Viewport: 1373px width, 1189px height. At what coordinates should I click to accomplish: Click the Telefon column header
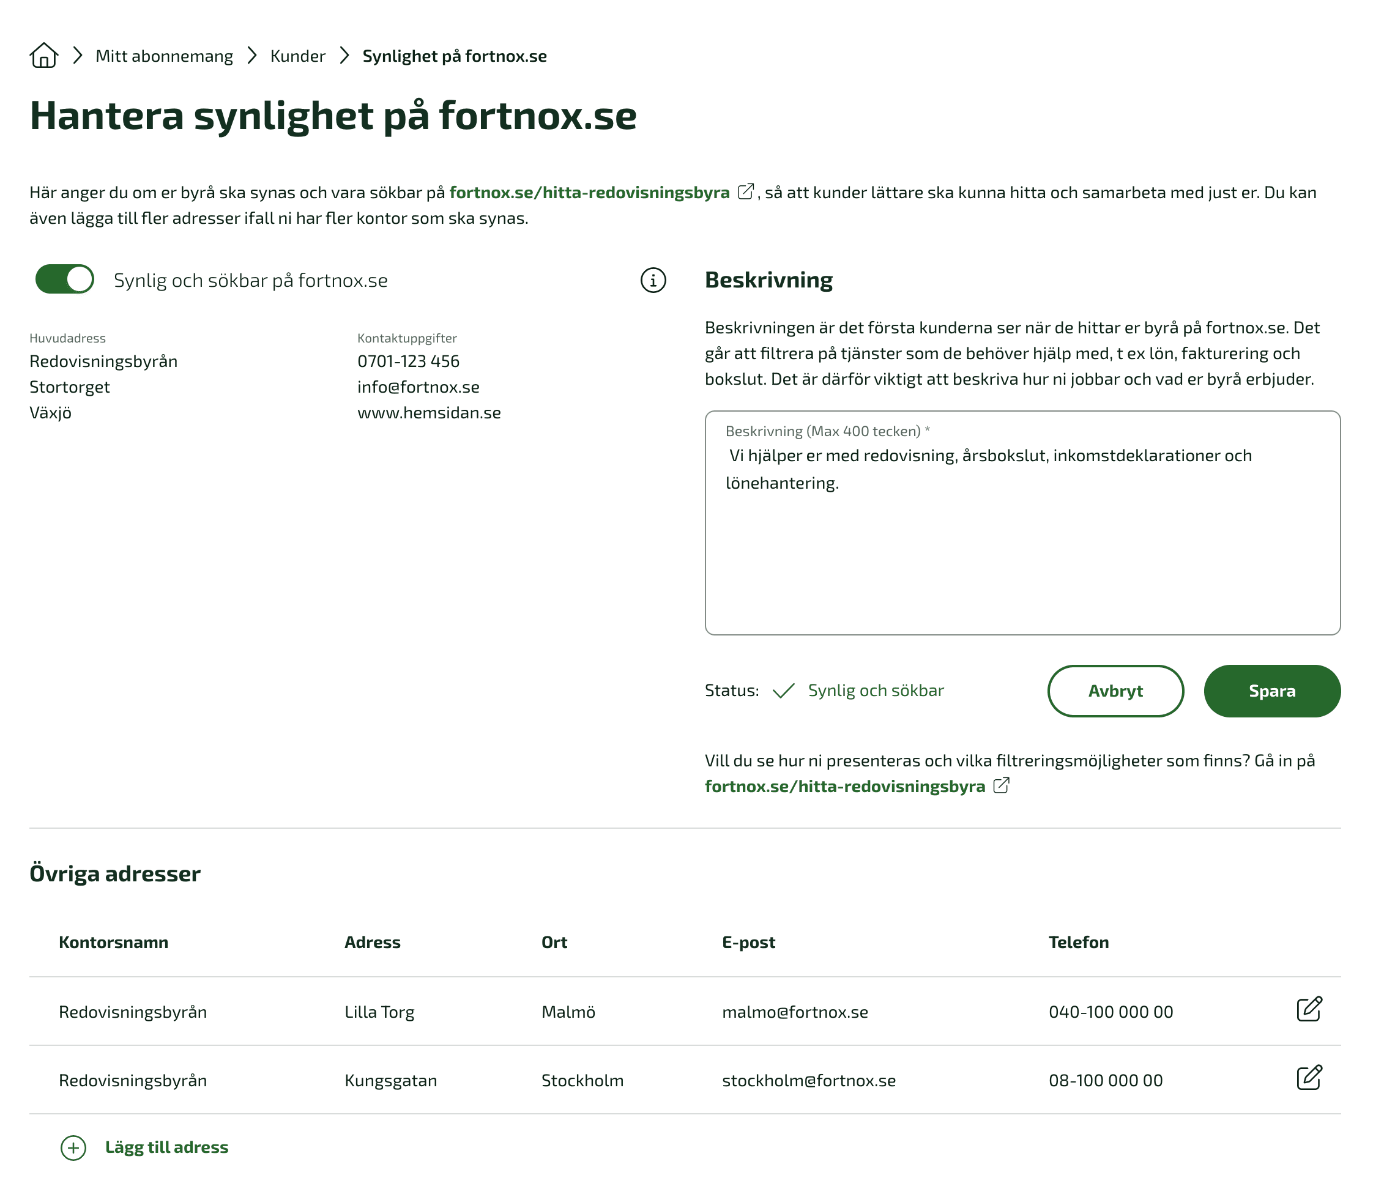pos(1078,942)
